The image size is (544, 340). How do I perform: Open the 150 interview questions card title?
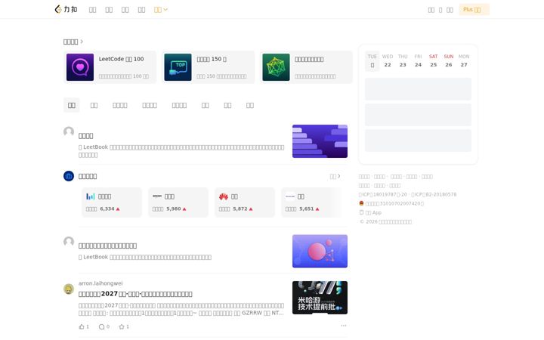point(212,59)
